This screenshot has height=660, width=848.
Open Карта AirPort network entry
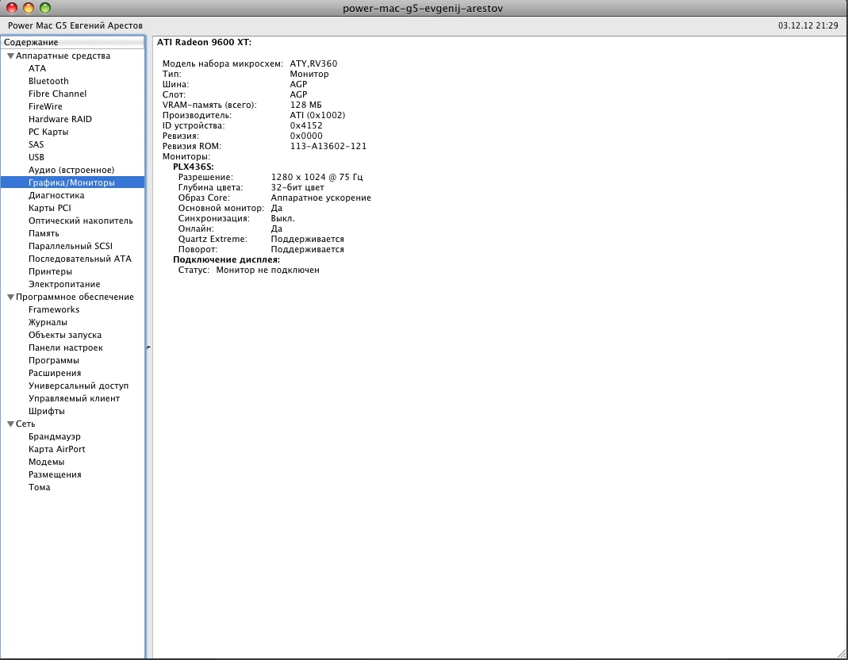point(56,449)
